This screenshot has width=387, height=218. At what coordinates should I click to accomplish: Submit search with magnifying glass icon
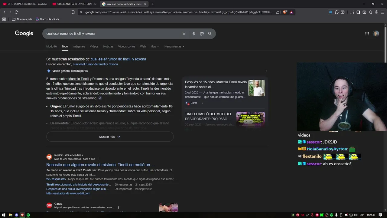click(210, 34)
